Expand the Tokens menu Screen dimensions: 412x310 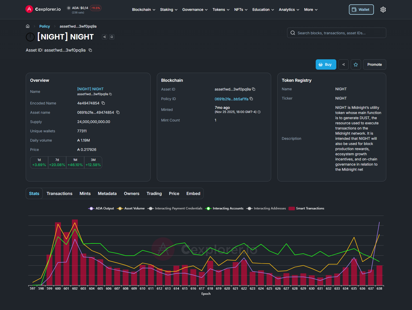coord(221,10)
